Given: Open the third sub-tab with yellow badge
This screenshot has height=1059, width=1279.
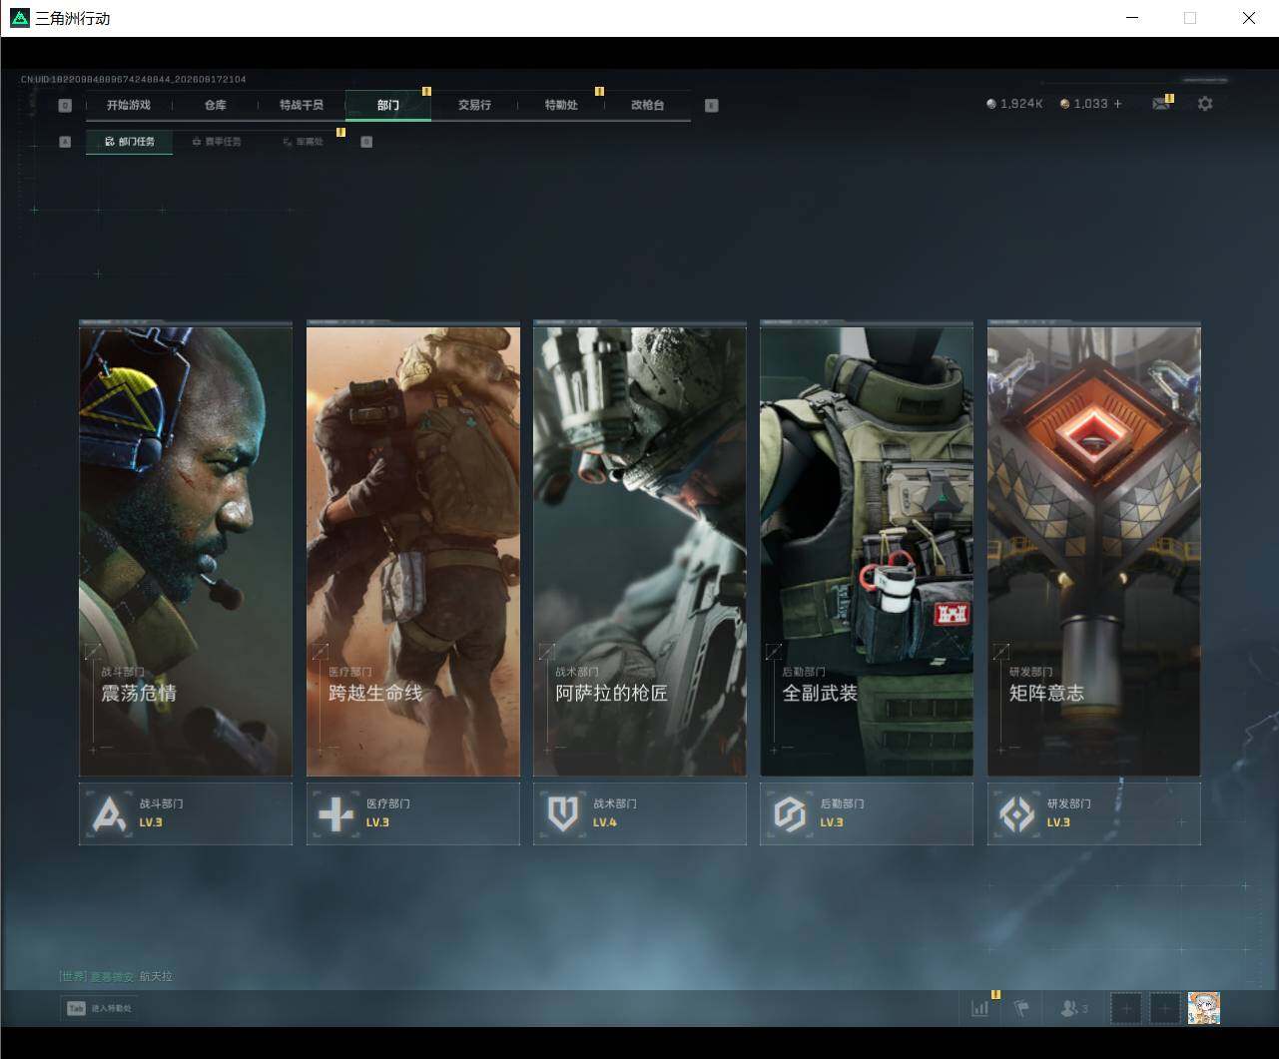Looking at the screenshot, I should click(304, 142).
